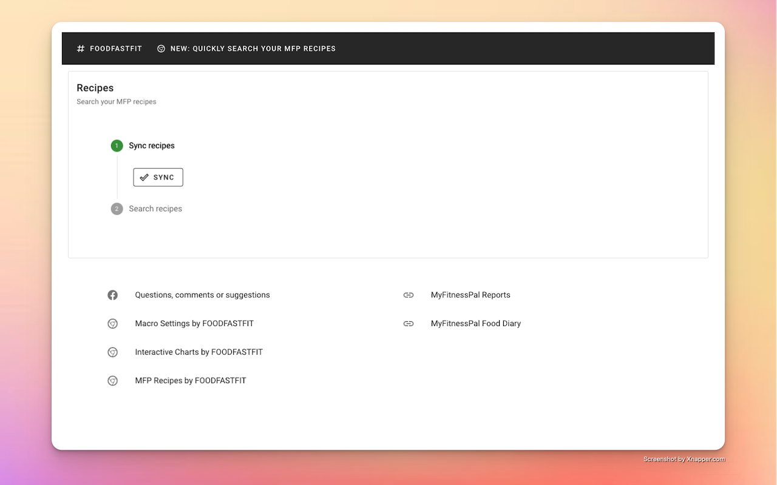Click the Facebook icon in the footer links
777x485 pixels.
click(112, 295)
